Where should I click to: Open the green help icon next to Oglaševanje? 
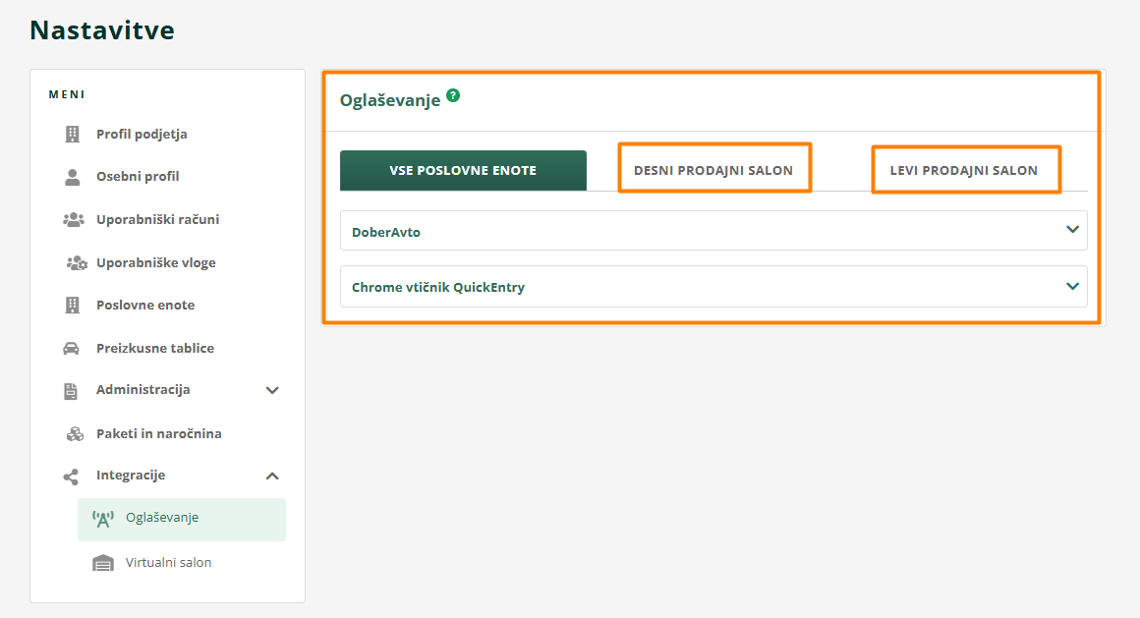453,95
